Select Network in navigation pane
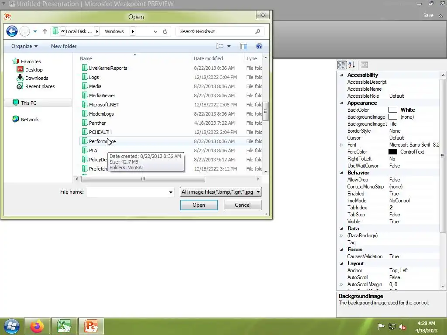 30,120
